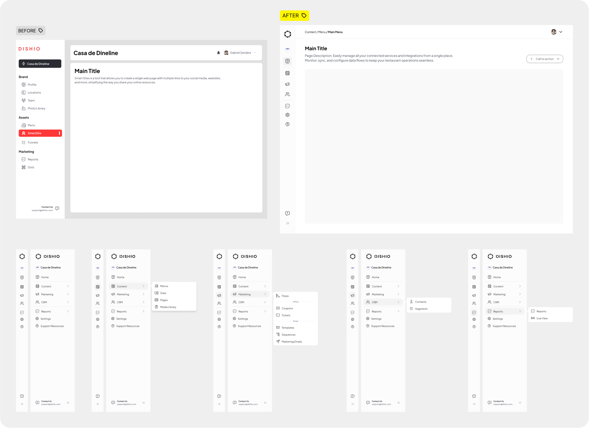
Task: Open the megaphone marketing icon in AFTER sidebar
Action: tap(287, 84)
